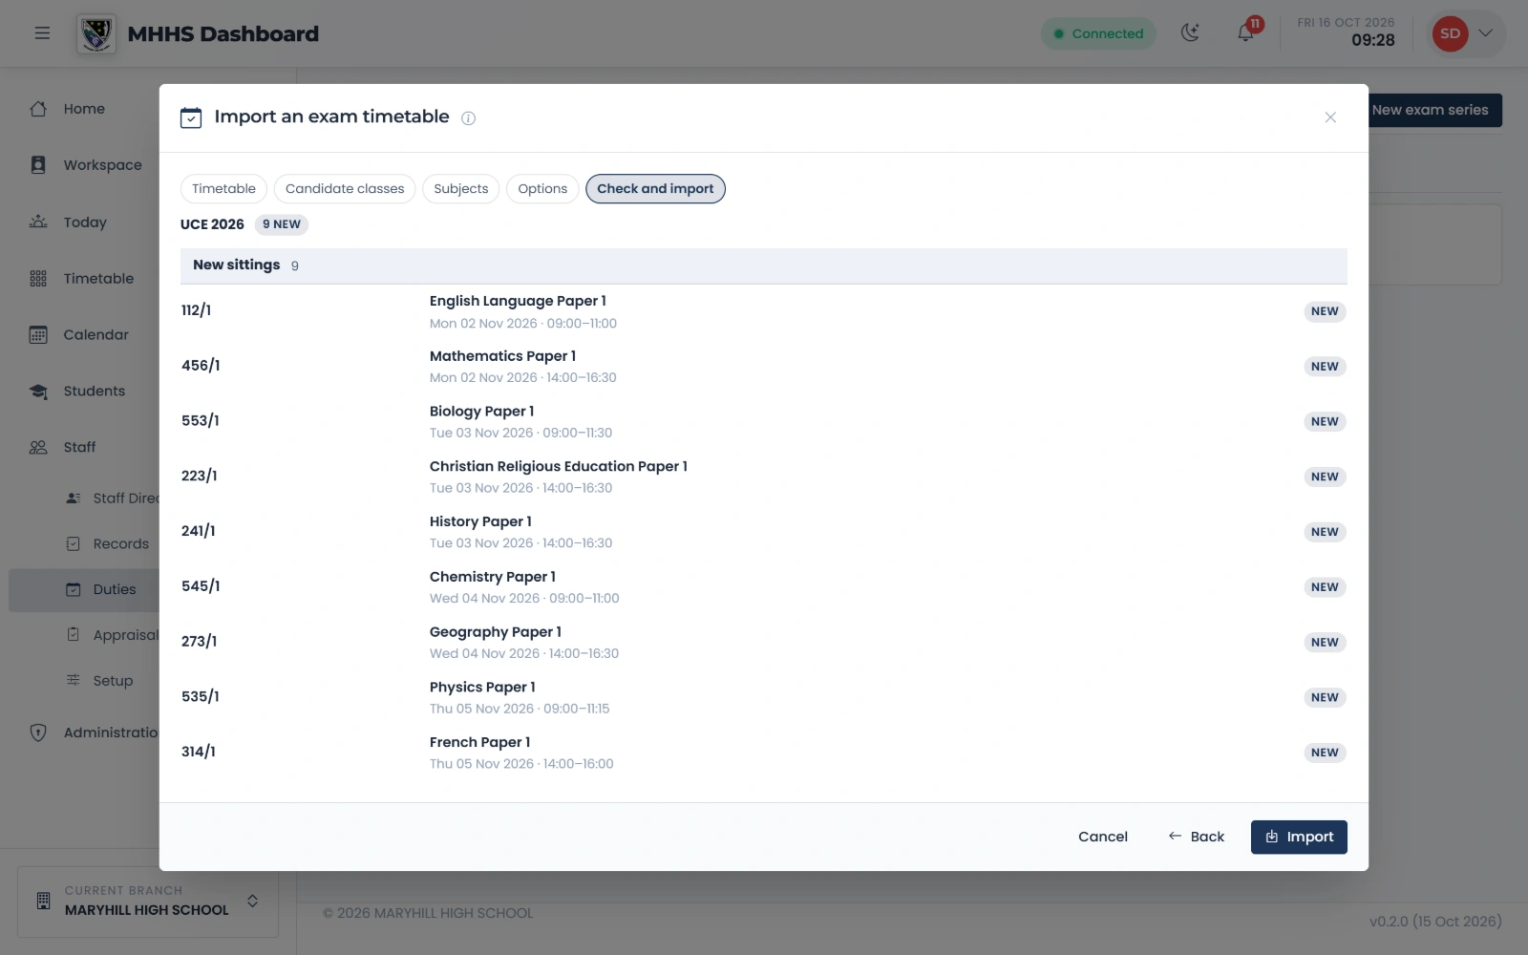Open Calendar in the sidebar

pos(95,335)
